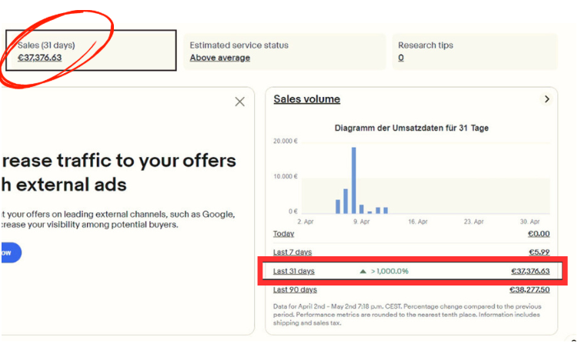Click the green upward trend arrow icon

coord(363,271)
